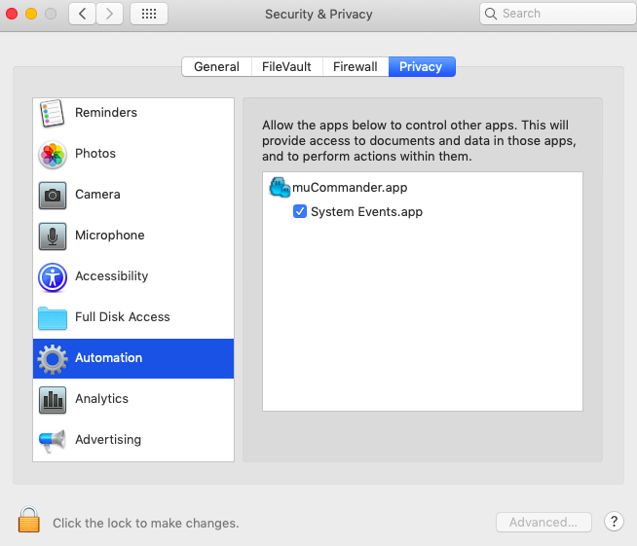The image size is (637, 546).
Task: Select the Privacy tab
Action: (x=422, y=66)
